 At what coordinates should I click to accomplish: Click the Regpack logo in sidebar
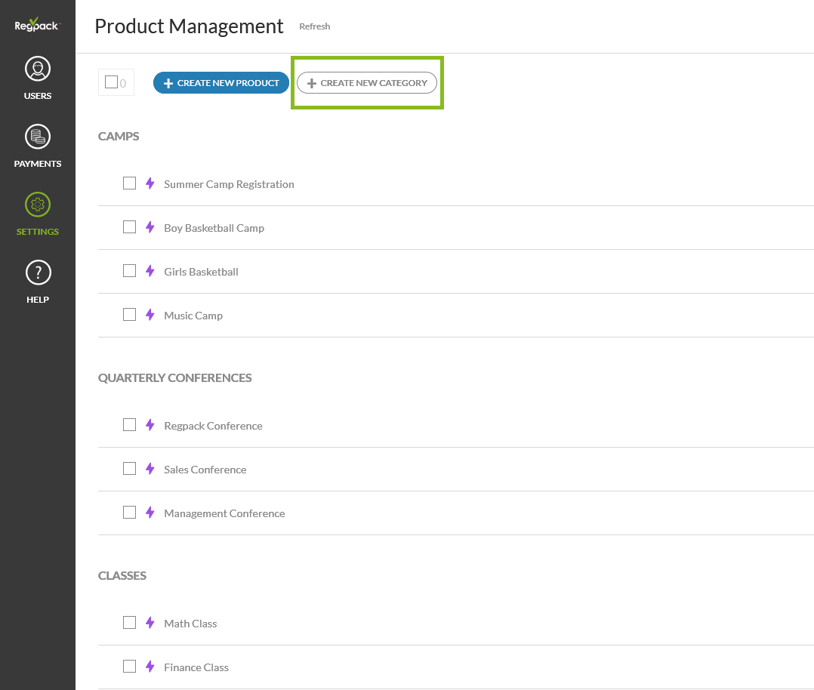click(x=37, y=25)
